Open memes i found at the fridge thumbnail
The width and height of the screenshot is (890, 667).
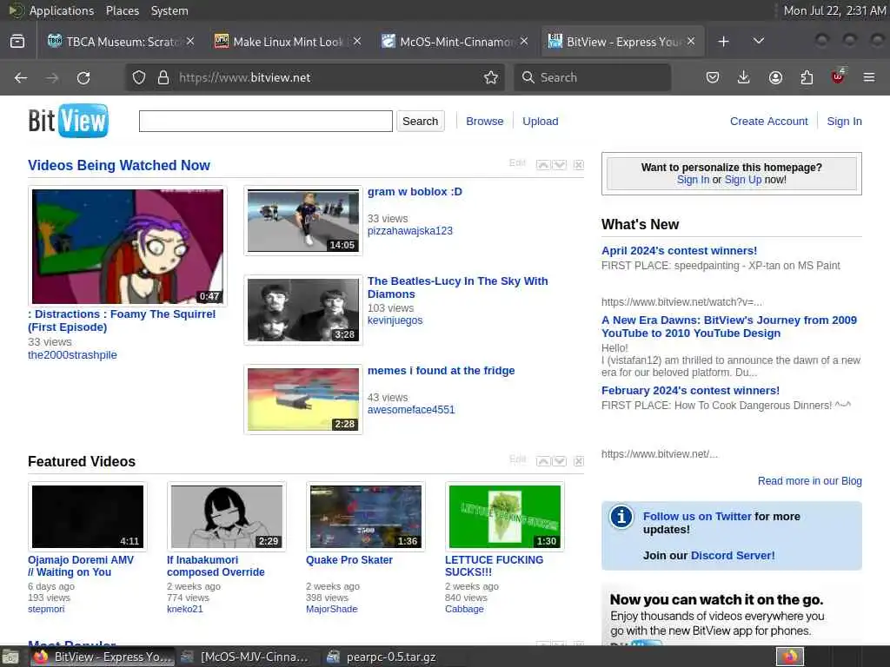point(303,400)
